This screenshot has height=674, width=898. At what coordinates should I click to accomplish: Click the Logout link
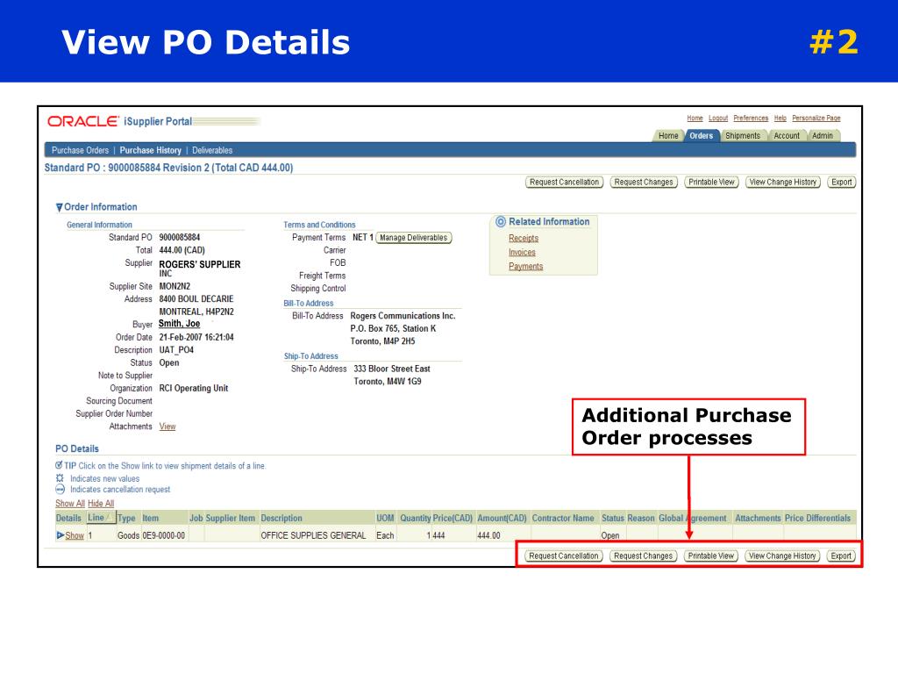[718, 118]
